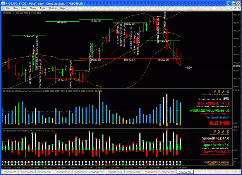Click the H4 Bar HC level label

62,23
